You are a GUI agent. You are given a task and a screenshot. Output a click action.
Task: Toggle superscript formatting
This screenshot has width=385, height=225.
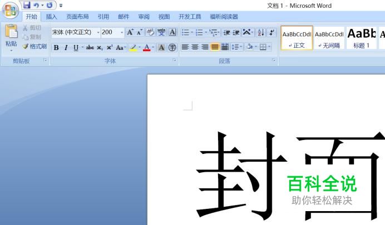(110, 48)
